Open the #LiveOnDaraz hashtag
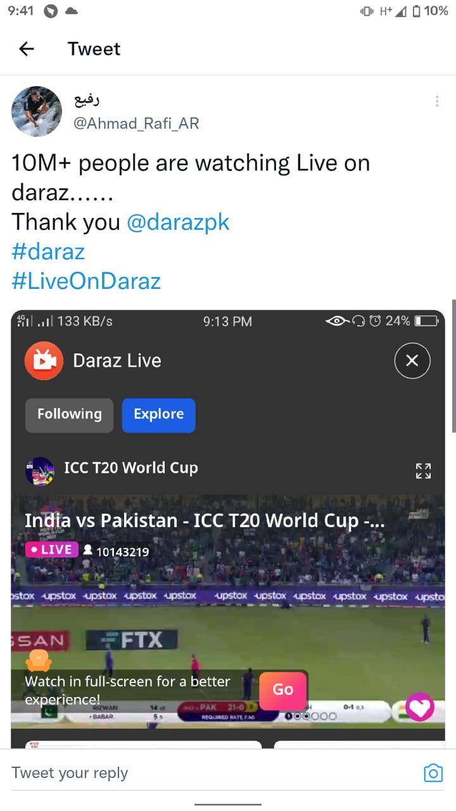This screenshot has width=456, height=811. (86, 280)
